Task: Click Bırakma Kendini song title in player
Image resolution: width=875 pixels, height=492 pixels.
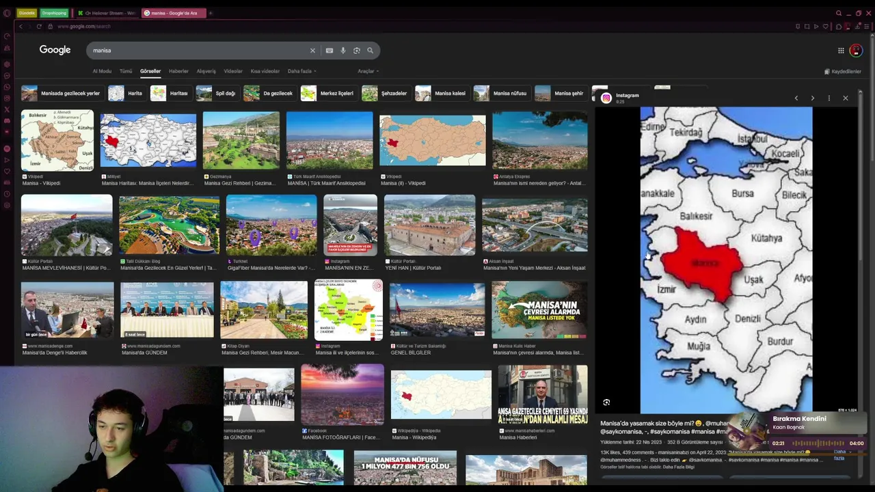Action: click(799, 419)
